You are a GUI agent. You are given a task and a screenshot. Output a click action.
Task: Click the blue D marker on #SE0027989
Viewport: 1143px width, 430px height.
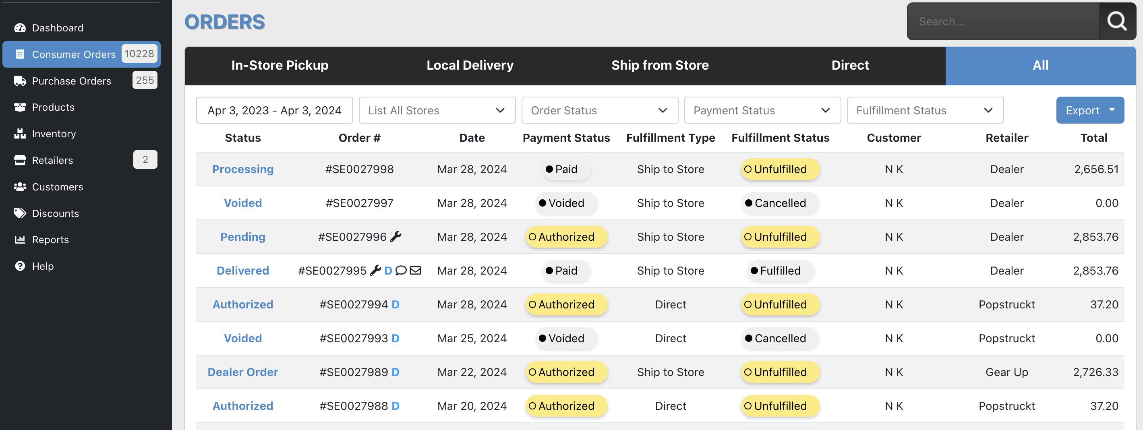click(395, 372)
